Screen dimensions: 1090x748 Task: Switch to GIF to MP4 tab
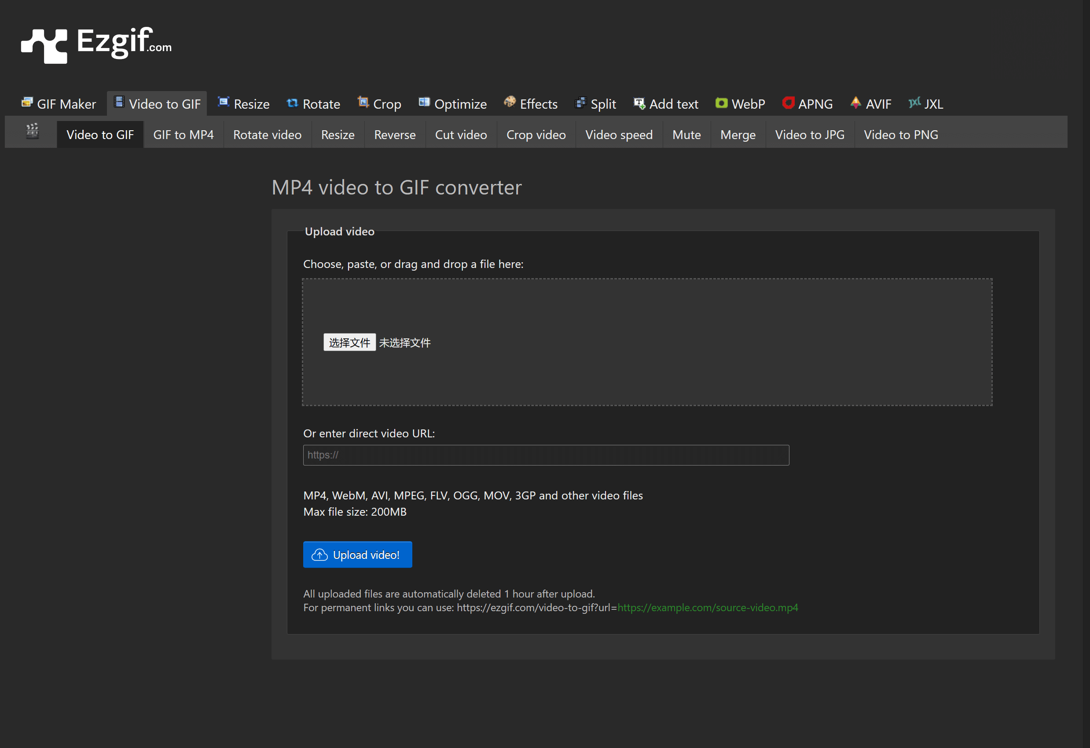[184, 135]
